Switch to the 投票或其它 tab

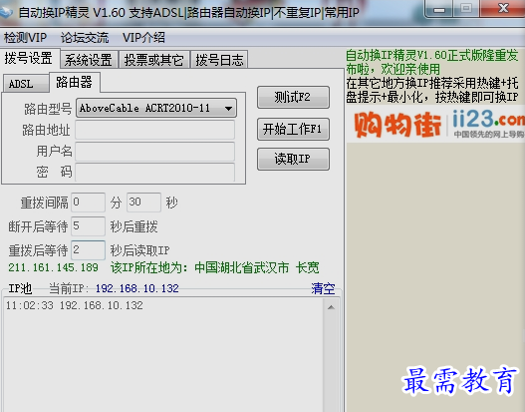[154, 60]
